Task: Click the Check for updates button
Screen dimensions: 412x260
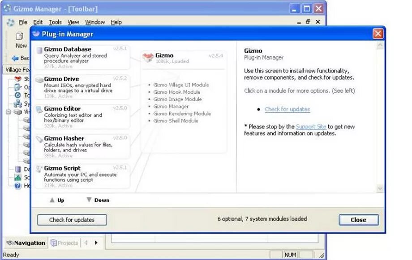Action: 72,220
